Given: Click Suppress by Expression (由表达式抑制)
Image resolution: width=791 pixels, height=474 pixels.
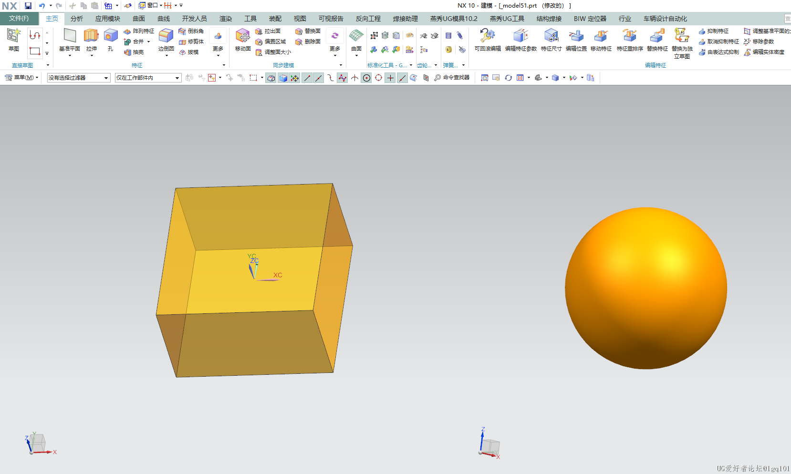Looking at the screenshot, I should 719,52.
